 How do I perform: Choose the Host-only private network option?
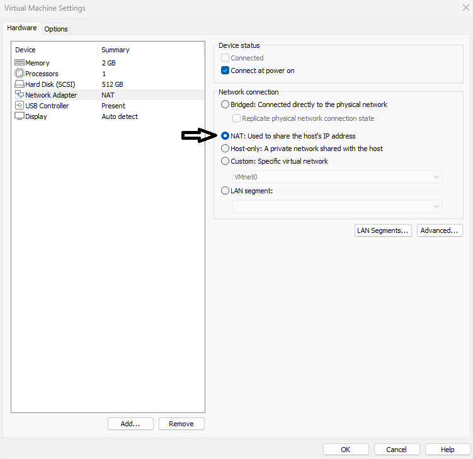tap(225, 149)
